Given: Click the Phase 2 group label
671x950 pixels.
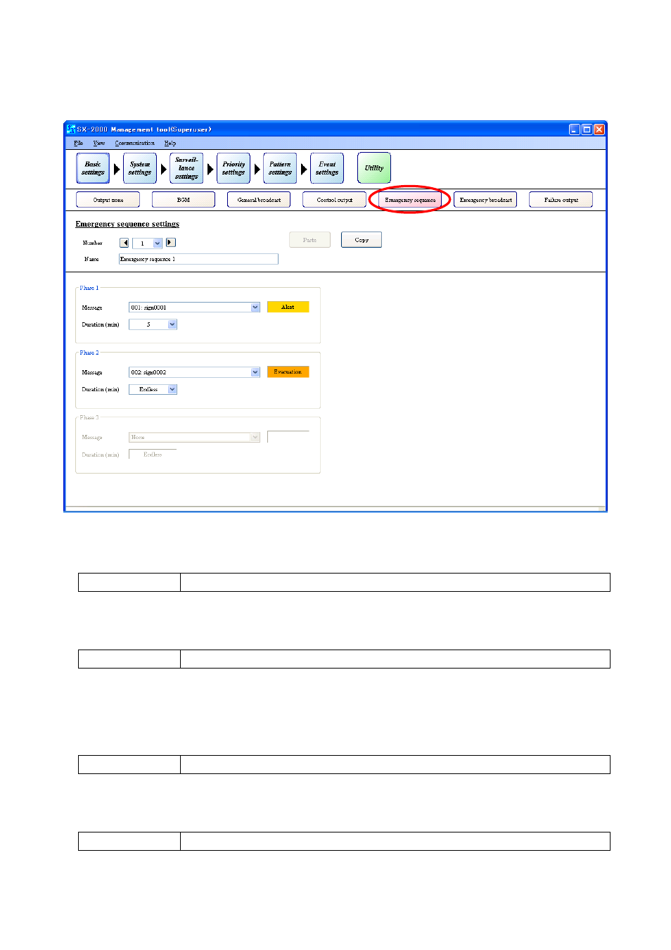Looking at the screenshot, I should (89, 353).
